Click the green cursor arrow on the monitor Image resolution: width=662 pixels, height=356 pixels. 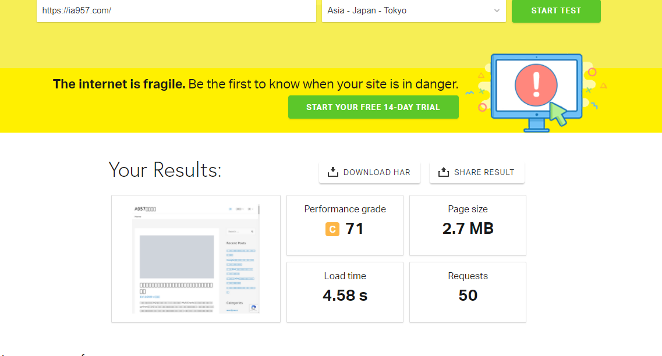coord(559,114)
